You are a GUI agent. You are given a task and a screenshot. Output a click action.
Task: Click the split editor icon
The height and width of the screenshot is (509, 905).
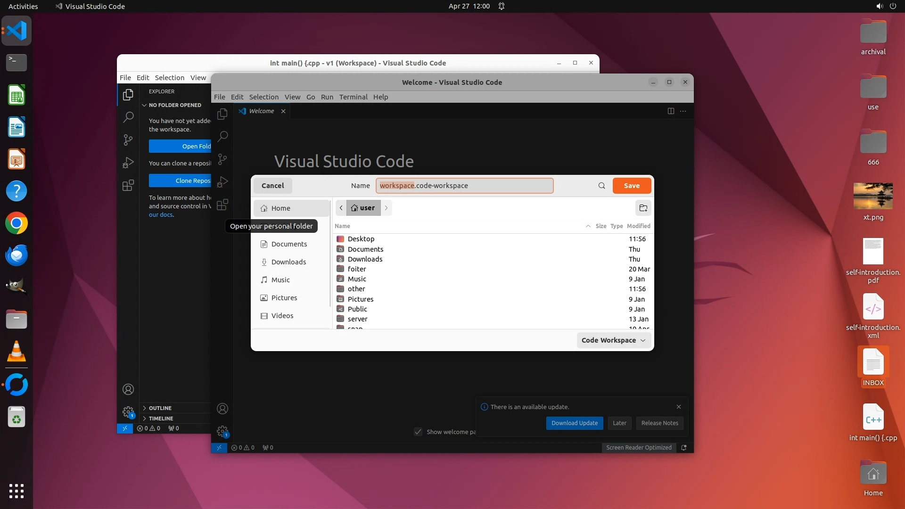670,111
